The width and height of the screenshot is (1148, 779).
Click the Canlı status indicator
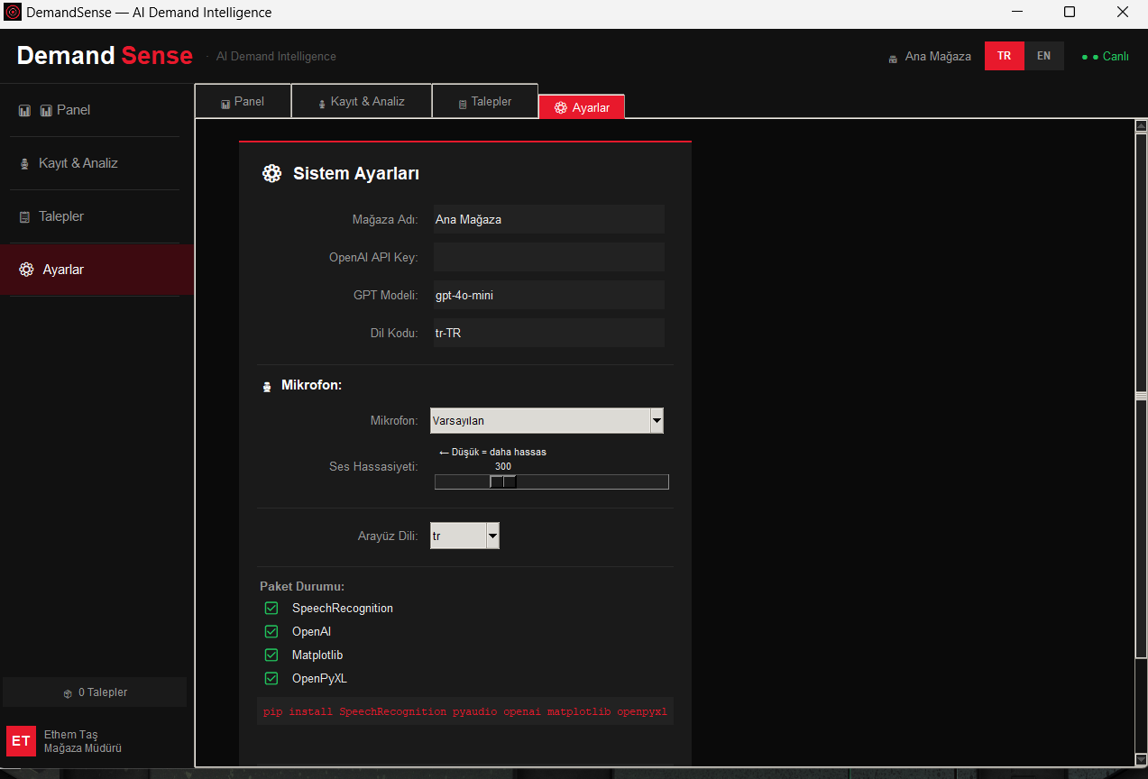(x=1105, y=56)
